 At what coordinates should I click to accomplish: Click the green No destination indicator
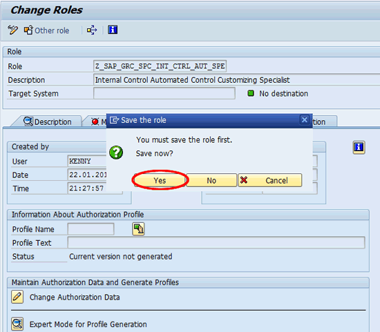point(251,93)
